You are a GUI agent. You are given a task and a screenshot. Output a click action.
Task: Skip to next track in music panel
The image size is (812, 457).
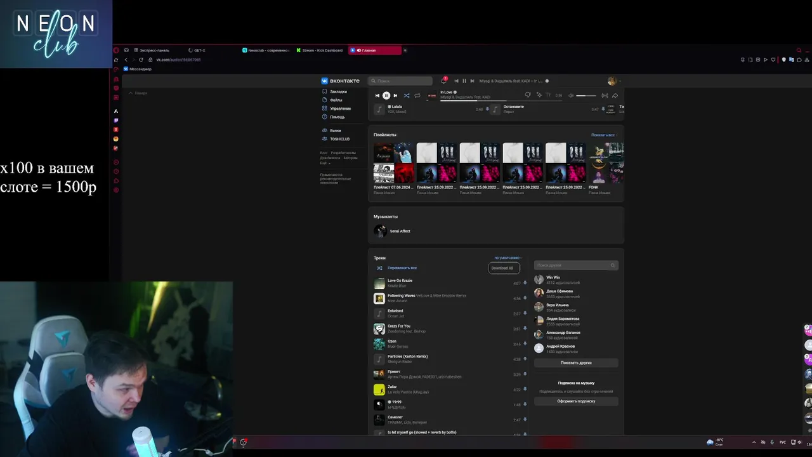[x=395, y=96]
